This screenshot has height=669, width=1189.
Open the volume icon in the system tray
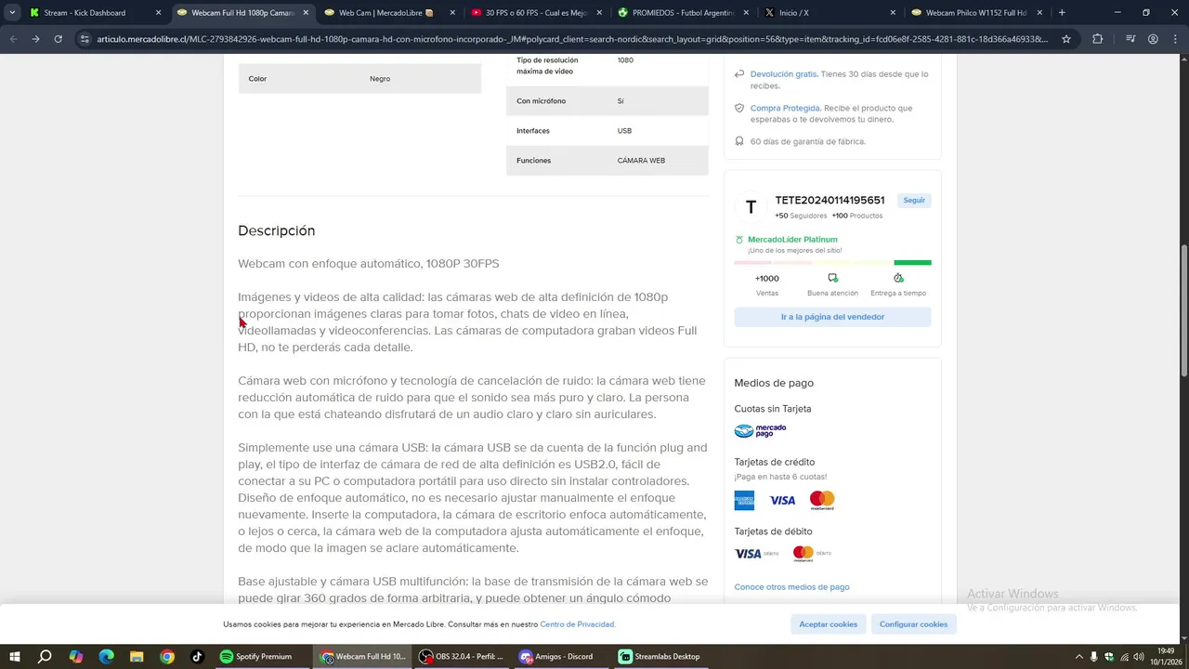pyautogui.click(x=1141, y=656)
